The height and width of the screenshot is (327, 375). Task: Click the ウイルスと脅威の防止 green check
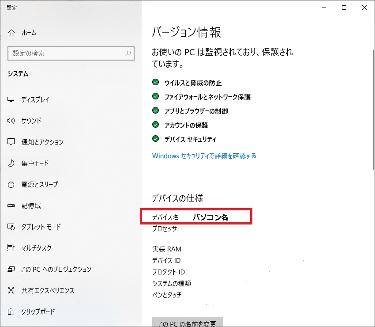point(155,83)
